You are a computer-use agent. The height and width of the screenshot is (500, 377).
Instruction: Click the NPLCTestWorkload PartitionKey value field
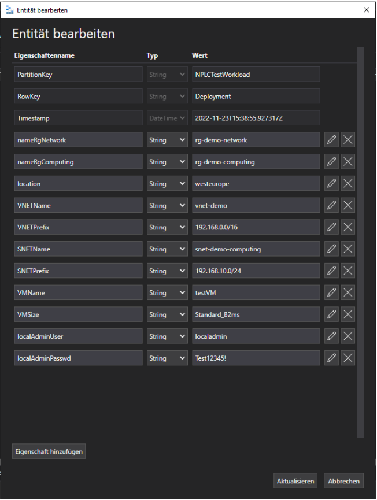256,74
